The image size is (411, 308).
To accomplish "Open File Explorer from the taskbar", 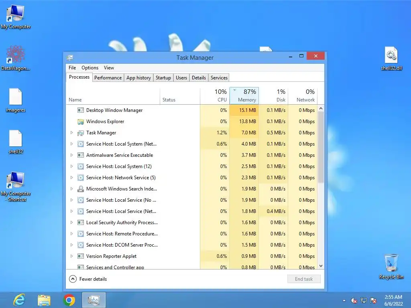I will (44, 300).
